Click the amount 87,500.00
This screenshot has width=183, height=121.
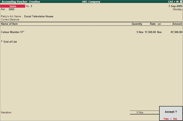pos(176,32)
